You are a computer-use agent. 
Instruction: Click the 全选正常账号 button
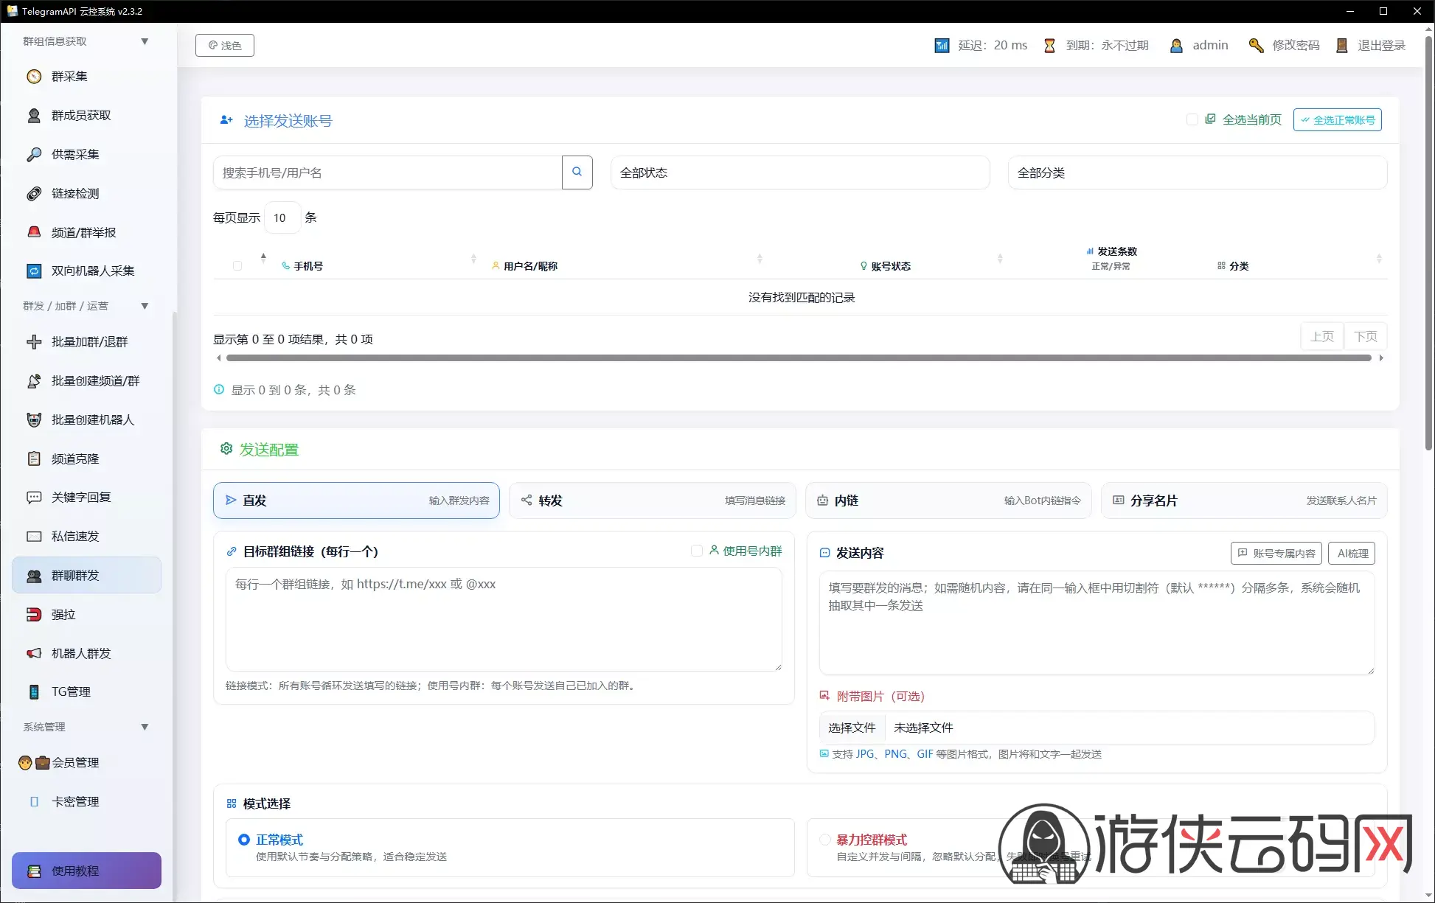[x=1338, y=119]
